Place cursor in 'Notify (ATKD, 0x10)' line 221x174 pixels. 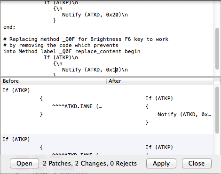tap(95, 70)
